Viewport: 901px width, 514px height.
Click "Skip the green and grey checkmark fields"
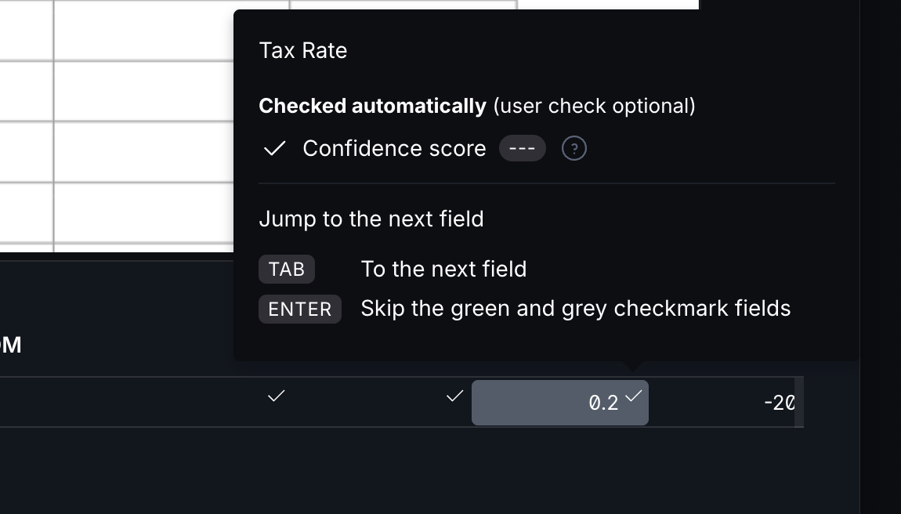click(x=575, y=309)
